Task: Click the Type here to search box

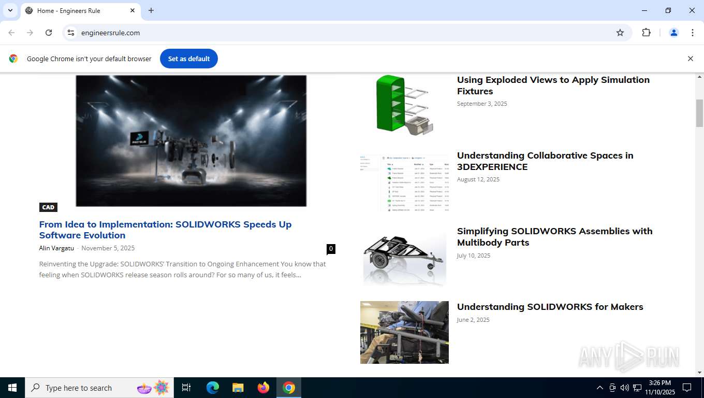Action: tap(99, 388)
